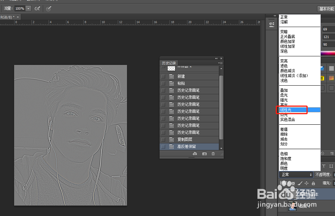The height and width of the screenshot is (216, 335).
Task: Click the flow 100% input field
Action: tap(20, 9)
